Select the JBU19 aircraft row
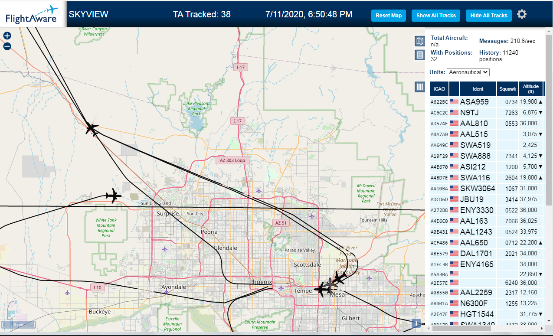This screenshot has width=553, height=336. coord(487,199)
